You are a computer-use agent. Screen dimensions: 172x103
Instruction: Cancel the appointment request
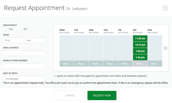70,96
